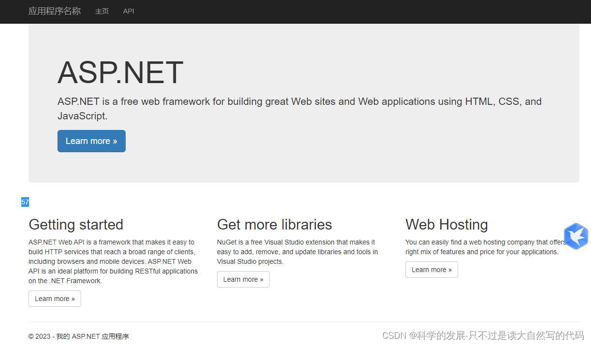This screenshot has height=345, width=591.
Task: Click the Get more libraries heading
Action: coord(274,225)
